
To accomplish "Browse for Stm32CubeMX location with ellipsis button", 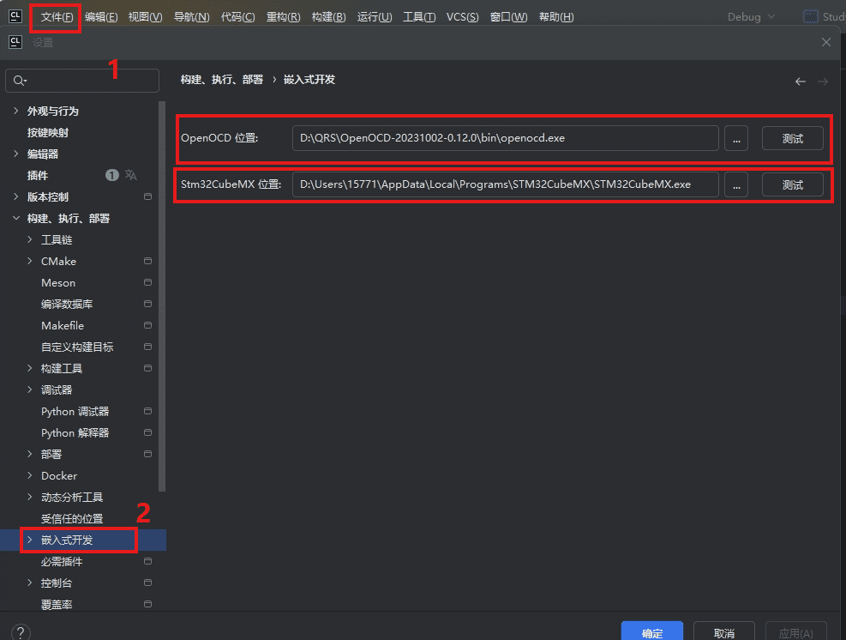I will [x=736, y=184].
